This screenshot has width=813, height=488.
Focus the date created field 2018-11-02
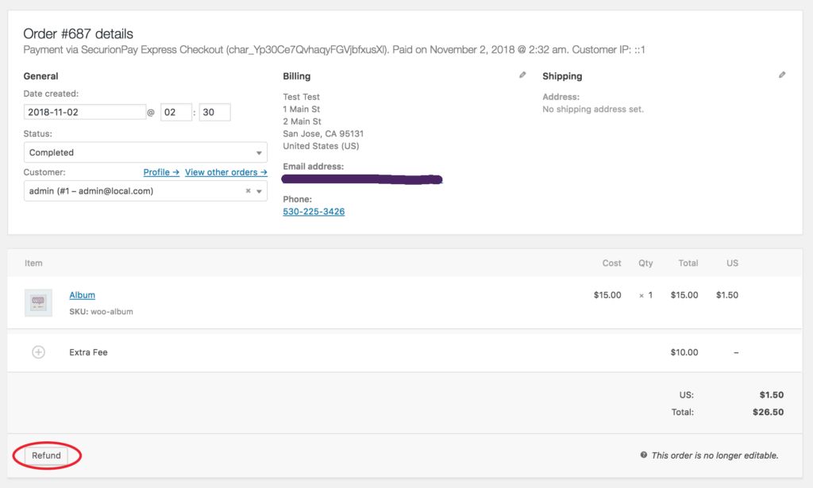pos(85,112)
